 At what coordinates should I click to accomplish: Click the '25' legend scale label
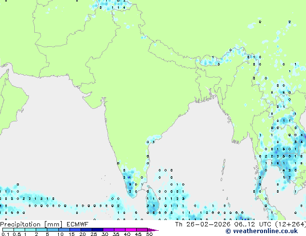pyautogui.click(x=94, y=234)
